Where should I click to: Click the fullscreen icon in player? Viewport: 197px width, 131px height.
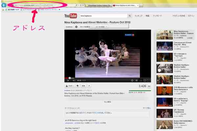pos(149,80)
